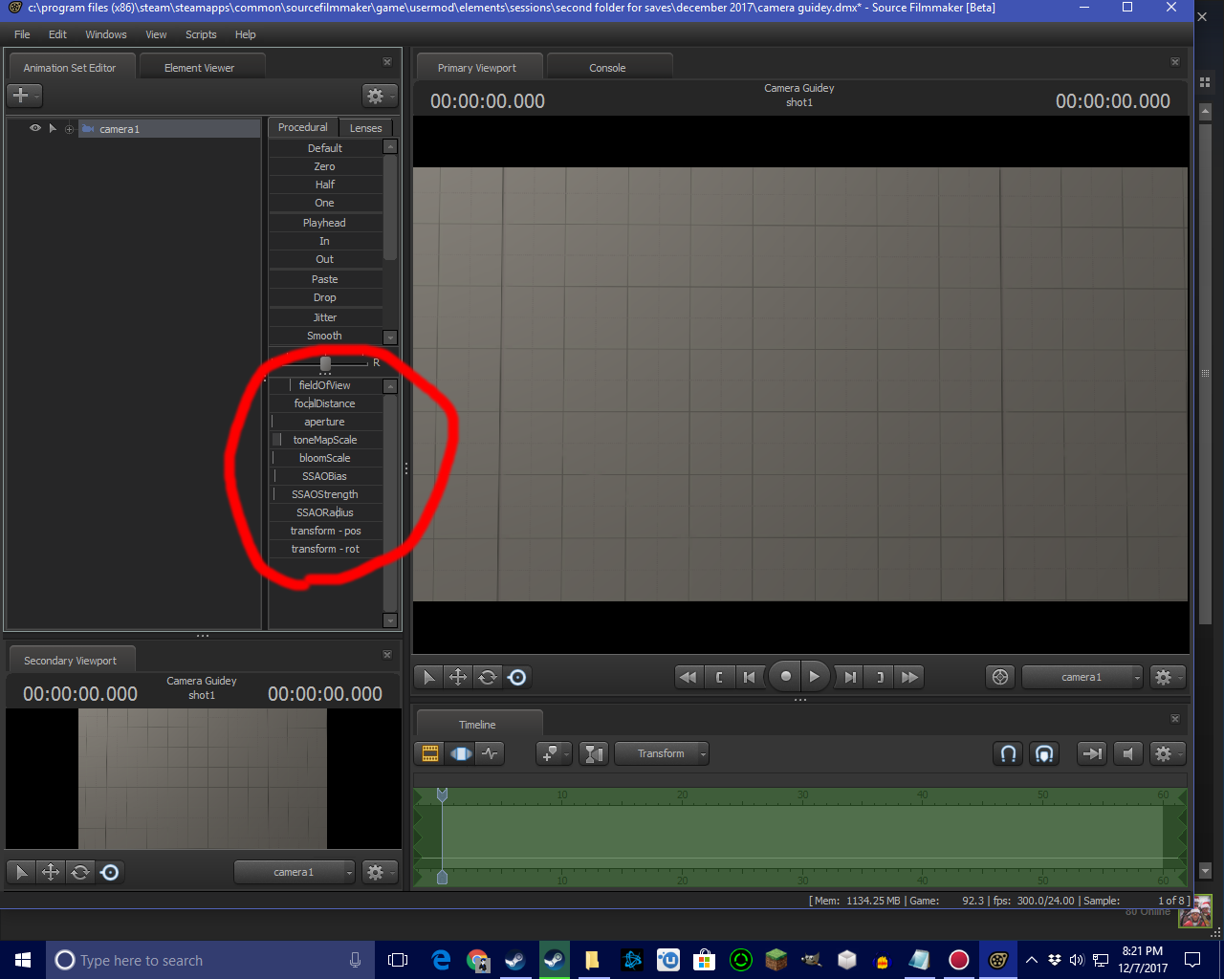Image resolution: width=1224 pixels, height=979 pixels.
Task: Apply the Zero procedural preset
Action: coord(325,166)
